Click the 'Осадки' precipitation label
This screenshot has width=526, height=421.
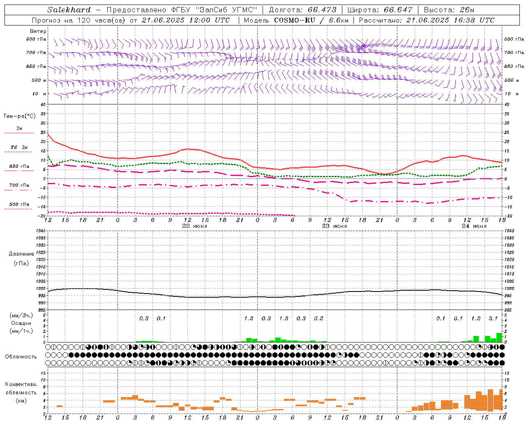pyautogui.click(x=21, y=323)
